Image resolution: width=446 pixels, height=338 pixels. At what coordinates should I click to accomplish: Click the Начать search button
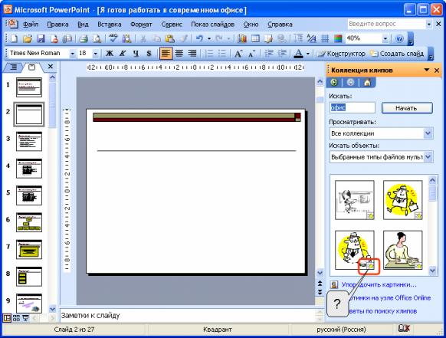407,108
